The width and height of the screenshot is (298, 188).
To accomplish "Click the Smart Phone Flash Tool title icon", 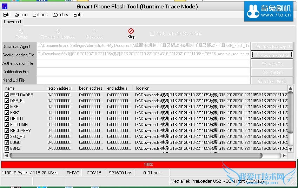I will point(4,7).
